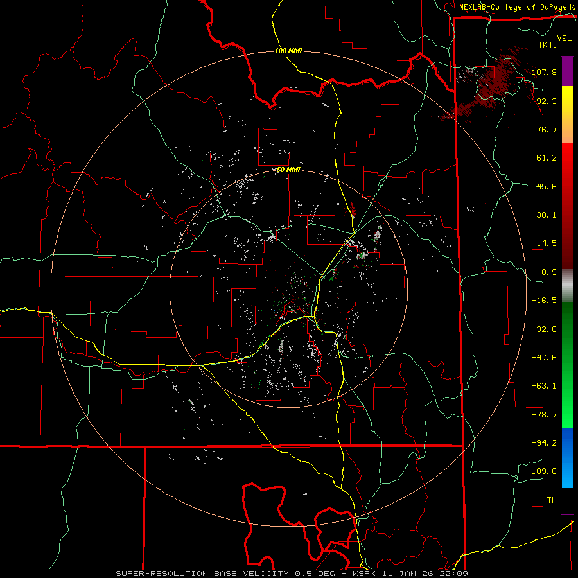Click the 61.2 velocity scale value
This screenshot has width=578, height=578.
coord(547,158)
